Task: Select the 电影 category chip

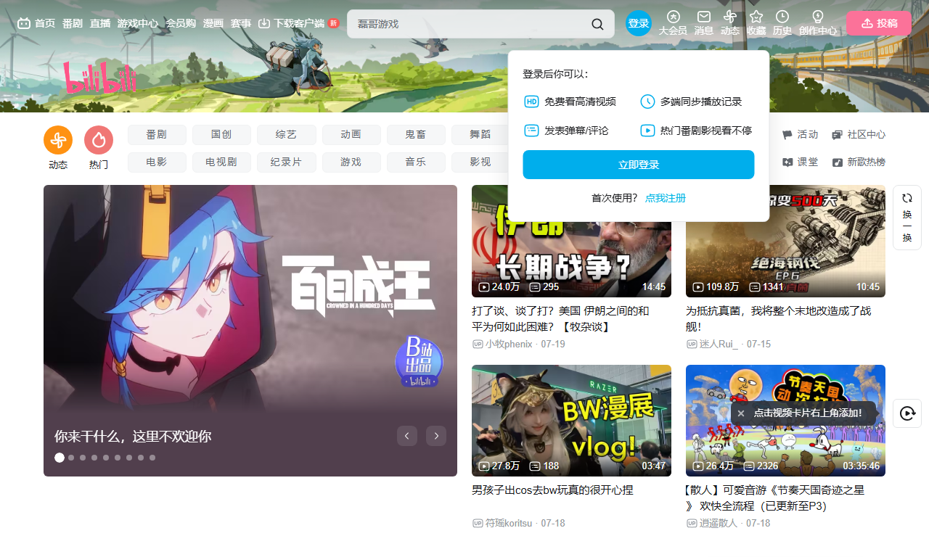Action: click(157, 162)
